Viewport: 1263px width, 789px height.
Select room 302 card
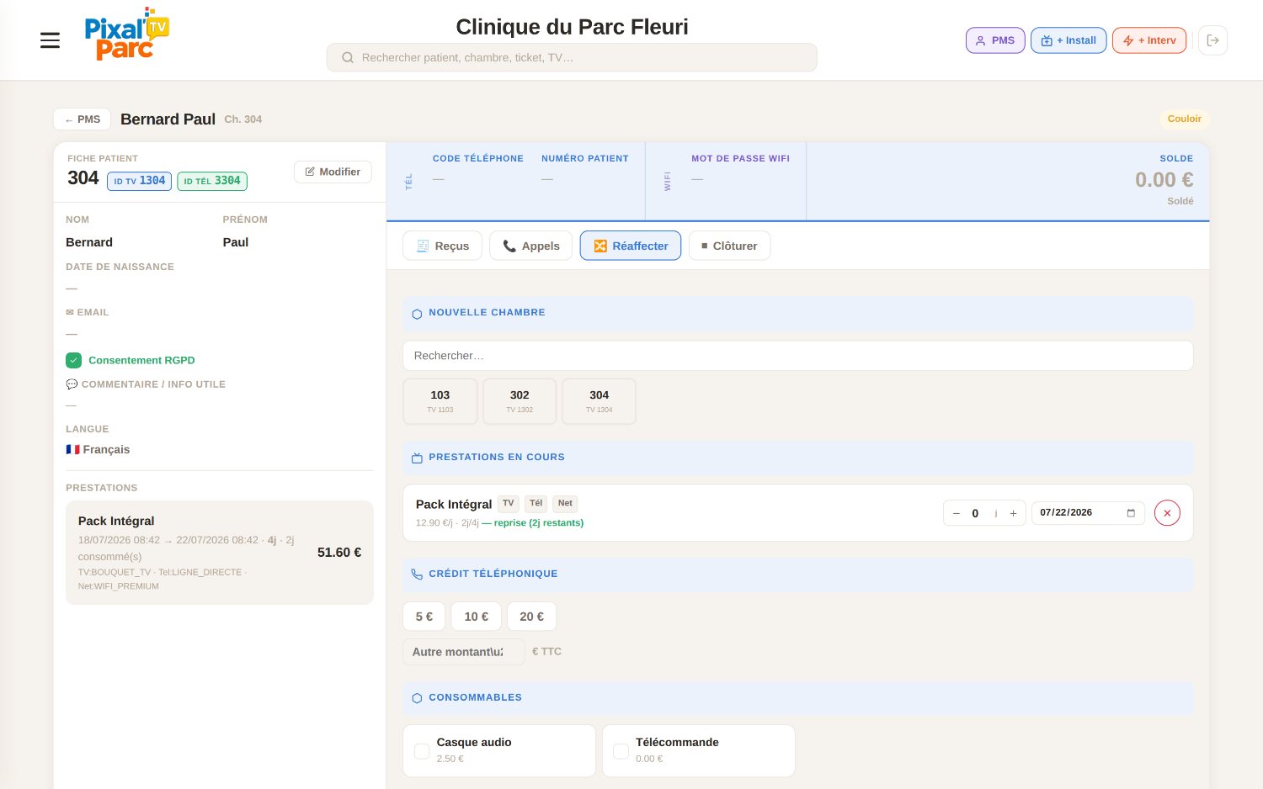(520, 401)
